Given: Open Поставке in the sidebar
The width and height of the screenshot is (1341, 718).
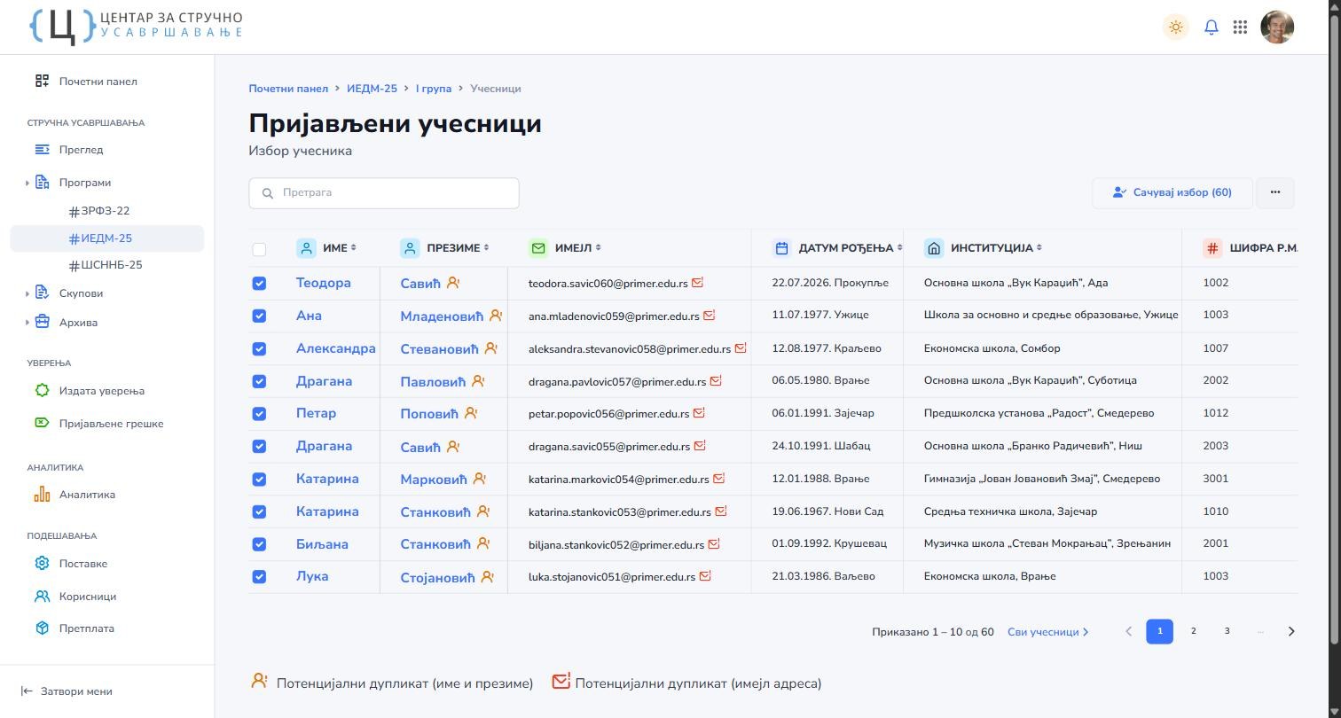Looking at the screenshot, I should click(71, 564).
